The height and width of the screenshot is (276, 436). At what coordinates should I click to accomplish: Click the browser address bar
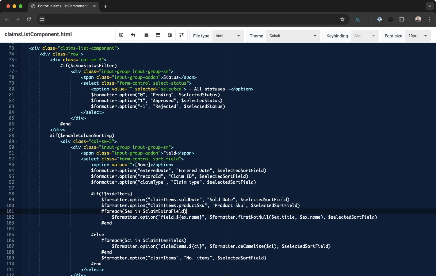point(190,19)
